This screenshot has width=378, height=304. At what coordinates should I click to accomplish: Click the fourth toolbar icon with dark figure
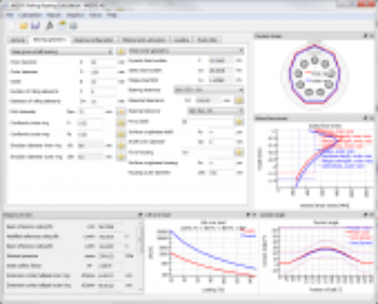coord(50,26)
